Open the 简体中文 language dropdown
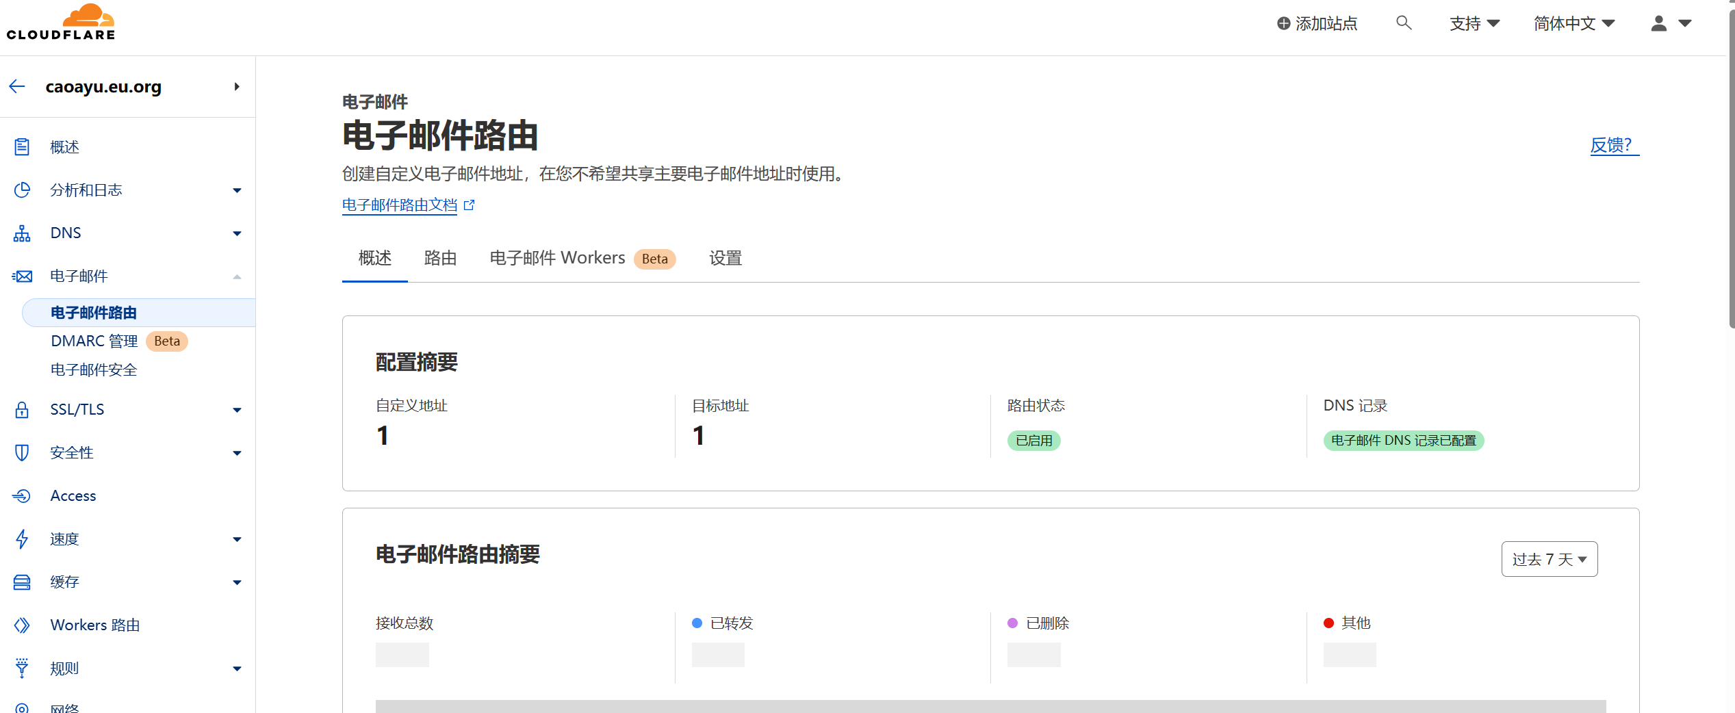This screenshot has height=713, width=1735. (1574, 23)
